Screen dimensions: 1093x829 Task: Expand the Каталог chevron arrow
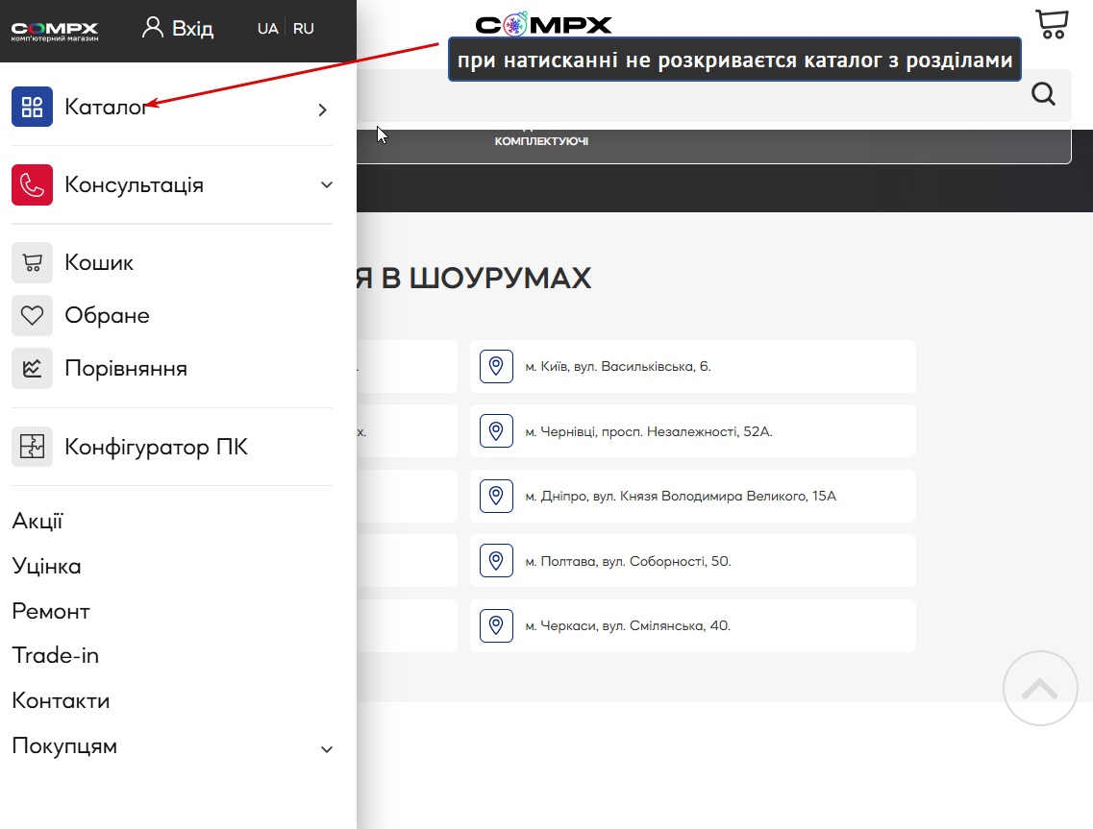click(322, 110)
